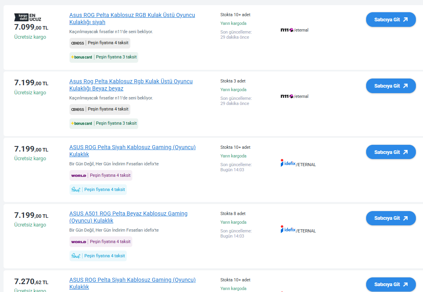The height and width of the screenshot is (292, 423).
Task: Click Yarın kargoda in Stokta 3 adet offer
Action: click(x=233, y=90)
